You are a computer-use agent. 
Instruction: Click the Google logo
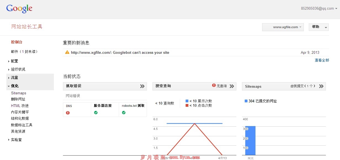coord(19,9)
